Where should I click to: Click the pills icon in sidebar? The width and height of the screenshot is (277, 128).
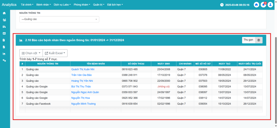point(4,27)
